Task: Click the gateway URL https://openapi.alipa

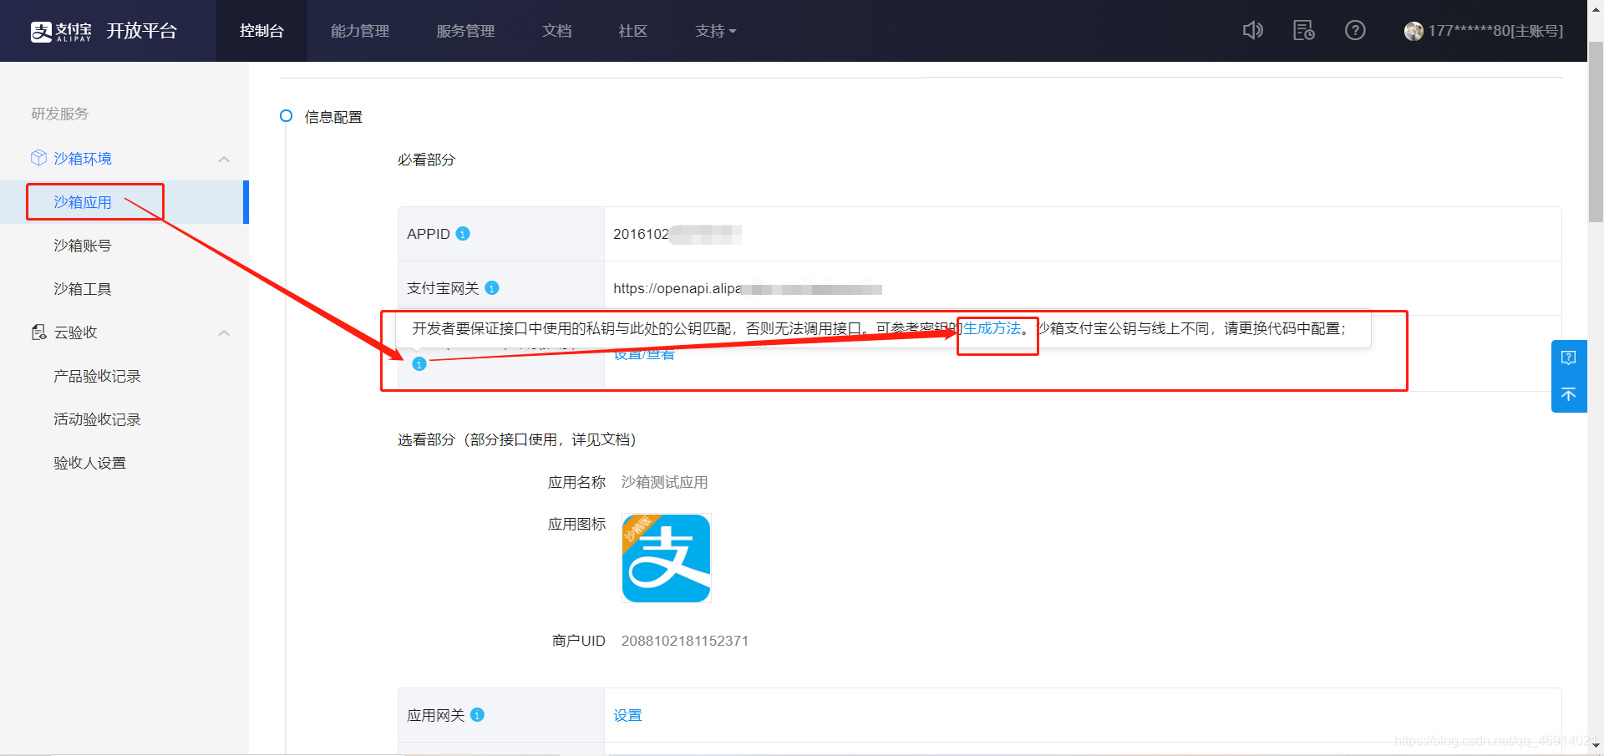Action: (x=677, y=288)
